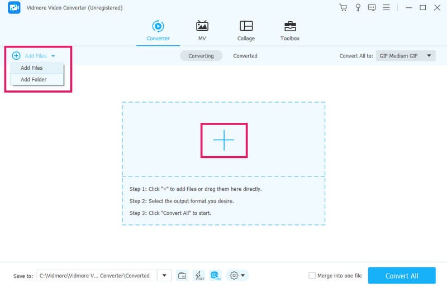Click the register key icon
447x288 pixels.
358,8
